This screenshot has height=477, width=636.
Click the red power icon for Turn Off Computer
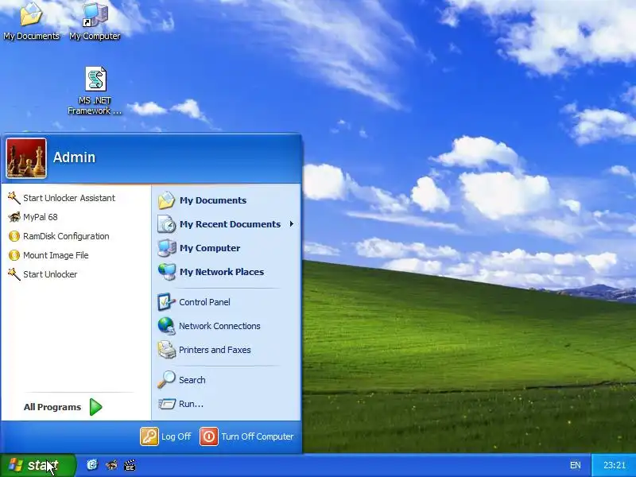209,436
